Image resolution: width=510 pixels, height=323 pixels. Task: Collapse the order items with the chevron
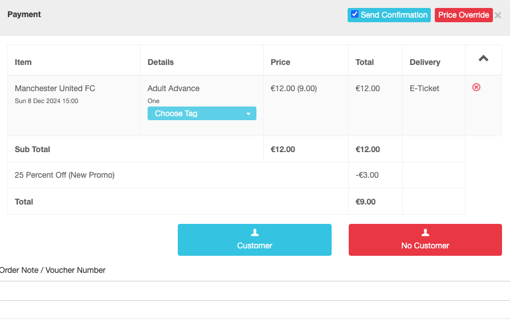tap(483, 58)
